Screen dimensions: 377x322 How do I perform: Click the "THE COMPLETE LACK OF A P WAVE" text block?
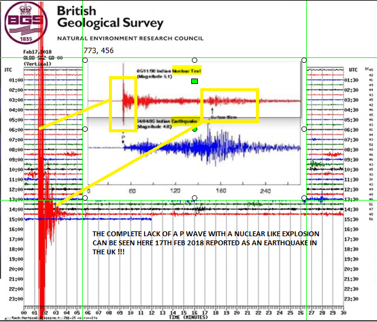pos(206,243)
